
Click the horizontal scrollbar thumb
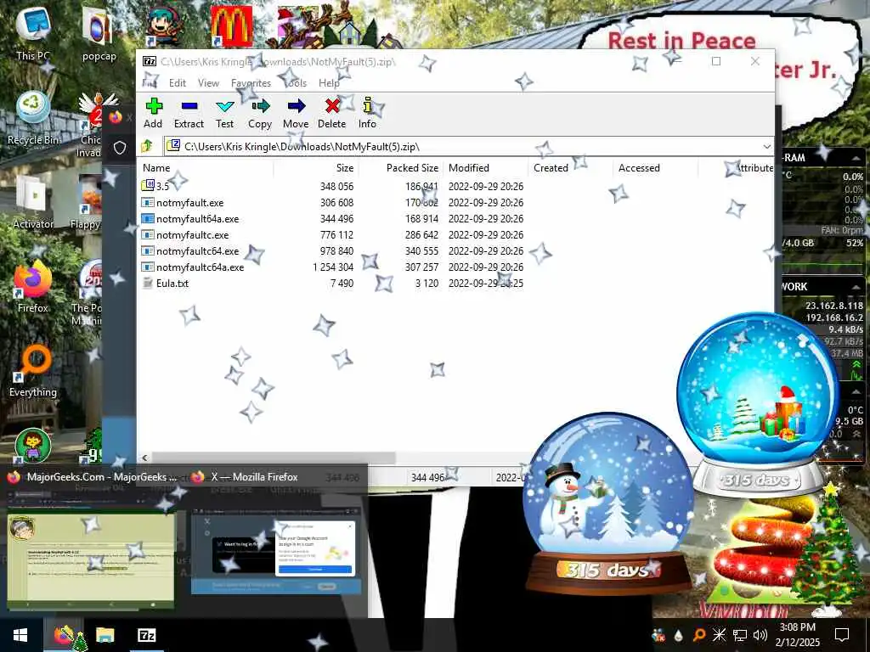click(x=274, y=458)
